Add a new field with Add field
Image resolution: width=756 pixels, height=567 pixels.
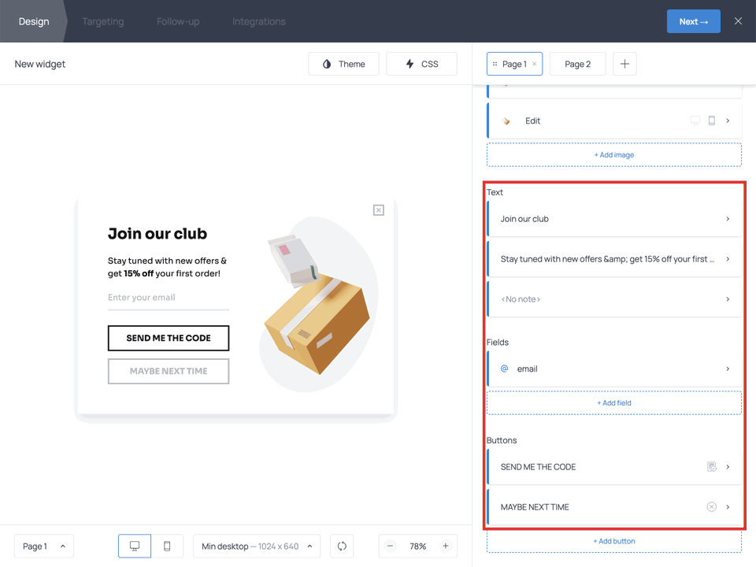tap(613, 402)
